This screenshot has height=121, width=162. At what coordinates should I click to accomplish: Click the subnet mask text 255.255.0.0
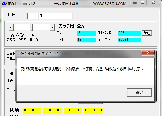[x=23, y=40]
